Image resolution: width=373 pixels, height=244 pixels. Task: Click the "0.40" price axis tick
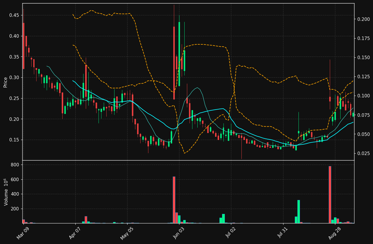tap(14, 36)
